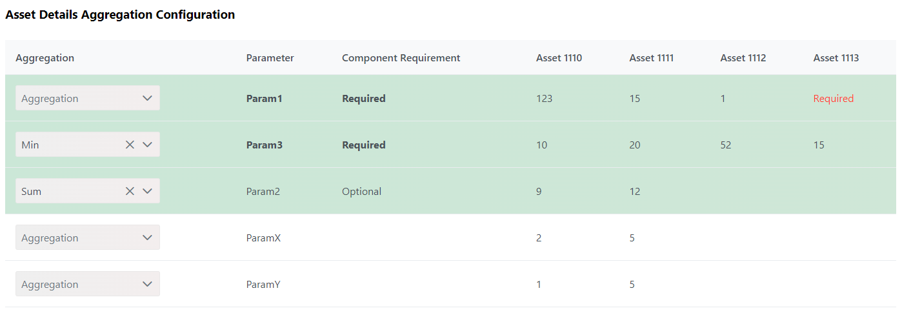The height and width of the screenshot is (315, 902).
Task: Expand the ParamX row aggregation chevron
Action: click(x=147, y=238)
